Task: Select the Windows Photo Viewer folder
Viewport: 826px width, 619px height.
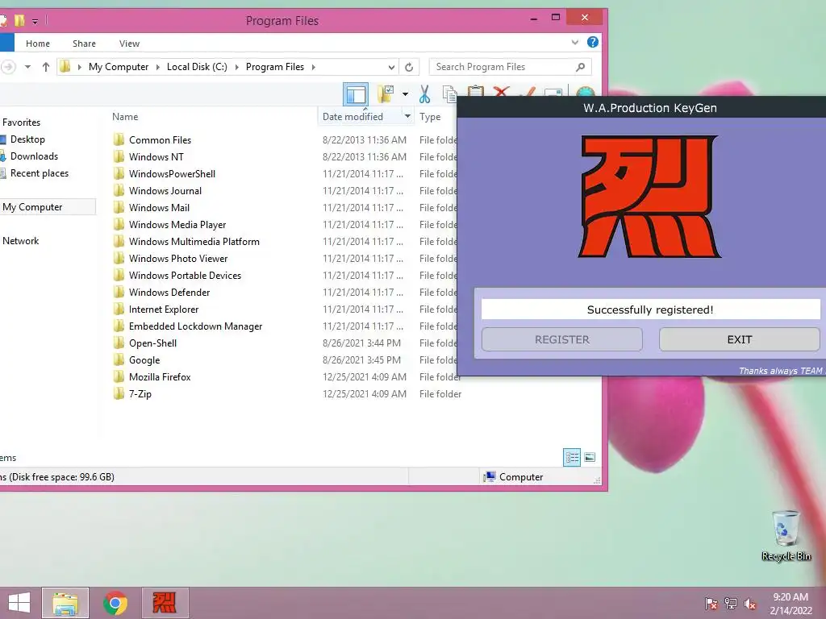Action: pos(178,259)
